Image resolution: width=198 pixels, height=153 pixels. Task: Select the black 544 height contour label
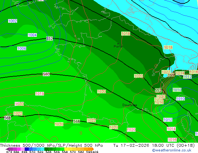click(171, 75)
